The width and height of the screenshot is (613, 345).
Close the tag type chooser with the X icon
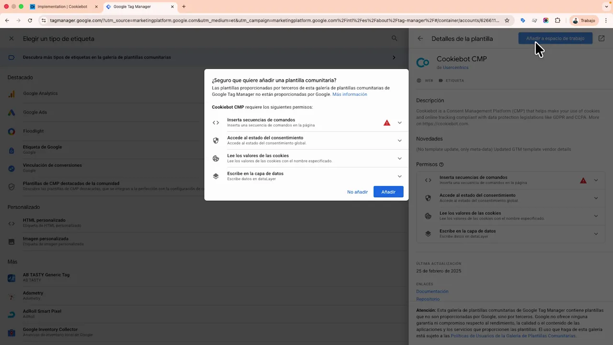tap(11, 38)
